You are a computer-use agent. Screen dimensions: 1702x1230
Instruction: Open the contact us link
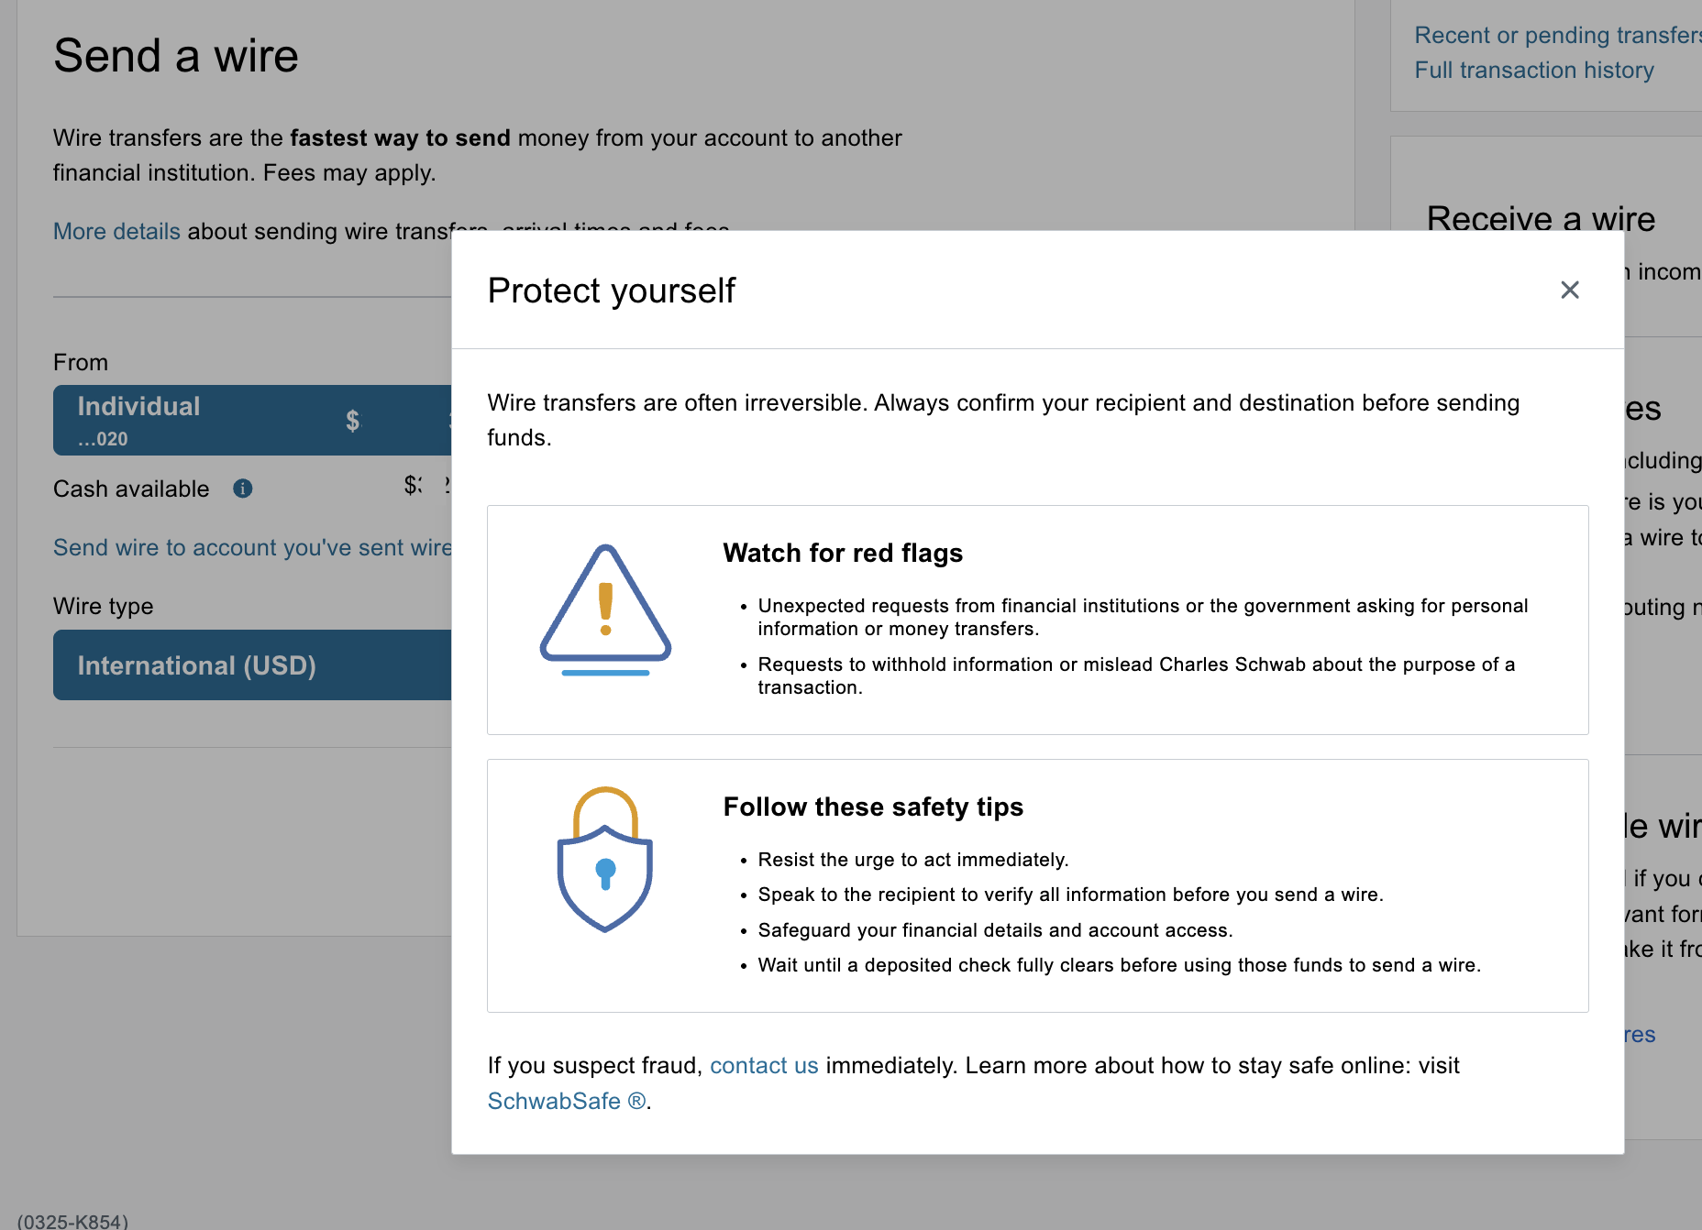point(764,1066)
